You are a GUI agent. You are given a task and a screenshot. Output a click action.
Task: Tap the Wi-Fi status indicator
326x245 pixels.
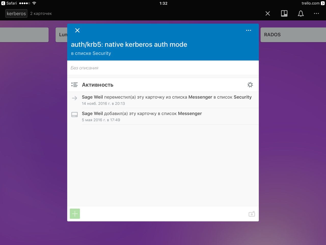pos(34,3)
